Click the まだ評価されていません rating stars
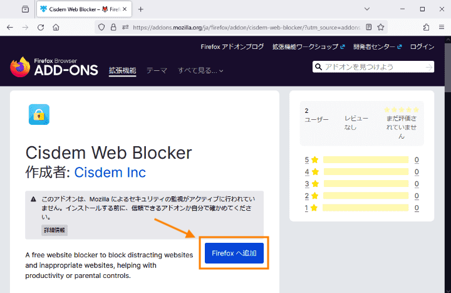The height and width of the screenshot is (293, 451). (x=402, y=110)
